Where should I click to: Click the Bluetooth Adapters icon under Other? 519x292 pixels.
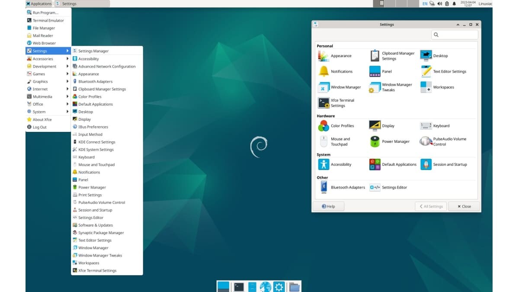point(324,187)
